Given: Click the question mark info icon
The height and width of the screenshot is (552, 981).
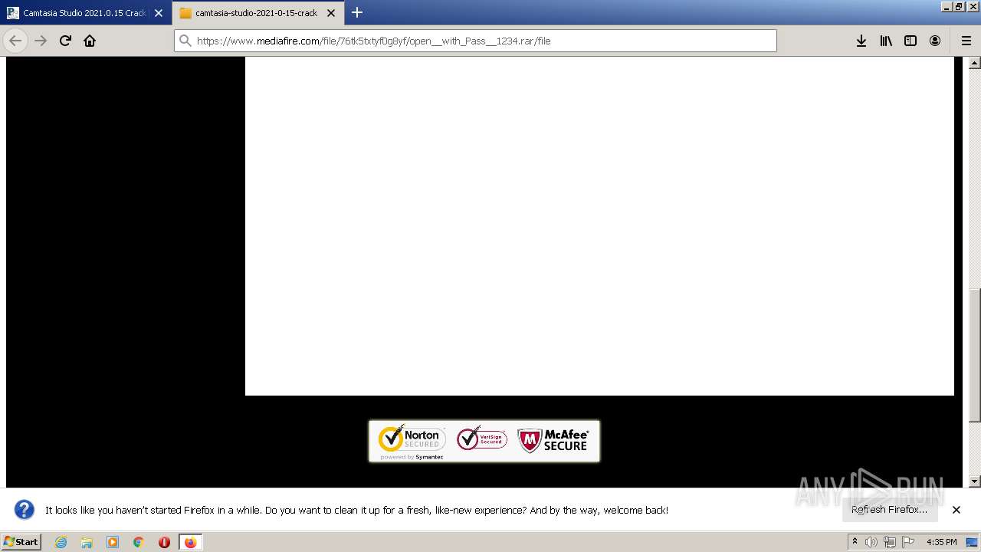Looking at the screenshot, I should (25, 510).
